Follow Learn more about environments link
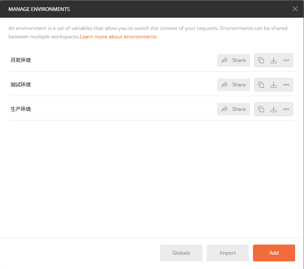 (118, 37)
